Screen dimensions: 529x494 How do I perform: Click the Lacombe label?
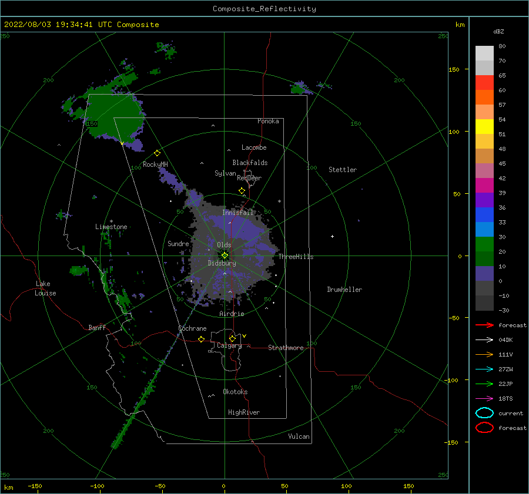click(x=254, y=147)
